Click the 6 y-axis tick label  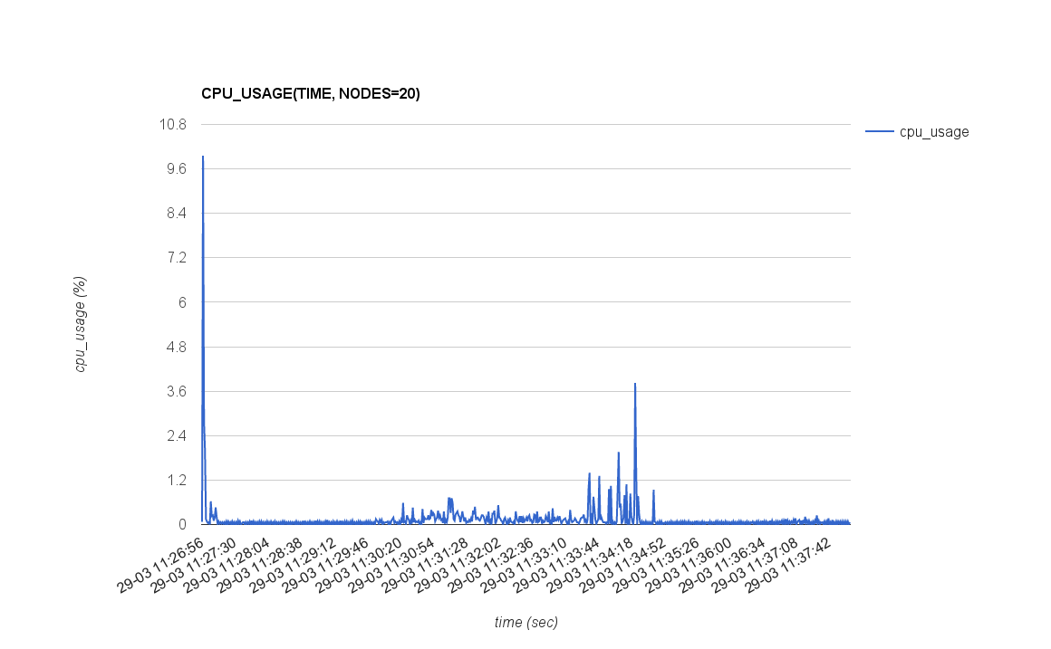[x=180, y=302]
